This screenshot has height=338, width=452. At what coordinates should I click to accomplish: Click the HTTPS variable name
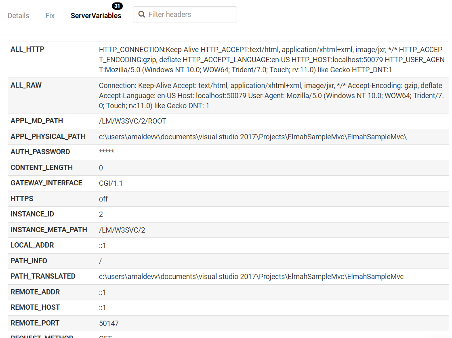point(22,199)
